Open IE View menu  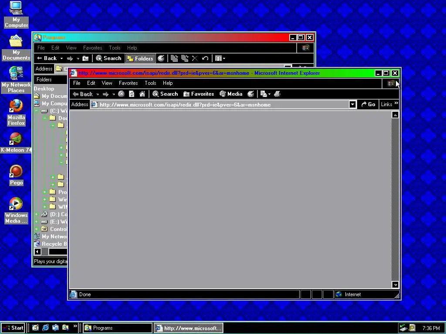click(x=107, y=83)
